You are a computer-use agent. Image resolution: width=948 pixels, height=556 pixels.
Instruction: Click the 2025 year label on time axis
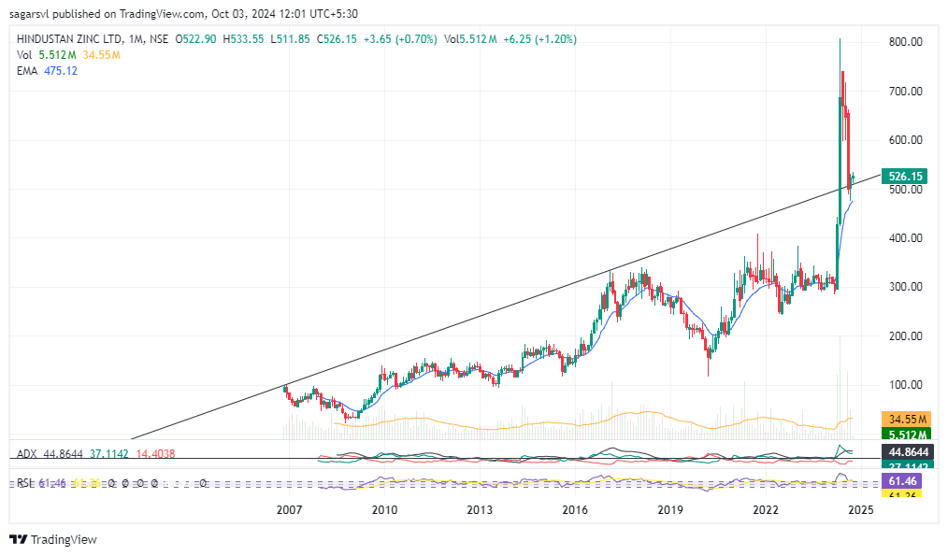[x=860, y=509]
